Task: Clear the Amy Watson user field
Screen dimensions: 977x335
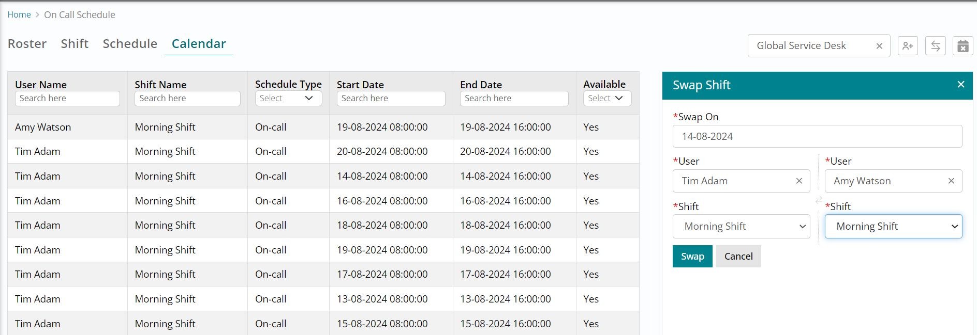Action: click(951, 181)
